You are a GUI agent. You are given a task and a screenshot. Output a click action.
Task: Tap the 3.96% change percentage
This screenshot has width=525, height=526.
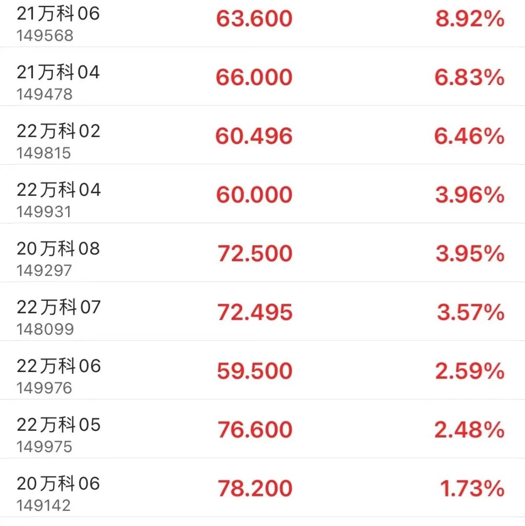[x=470, y=196]
